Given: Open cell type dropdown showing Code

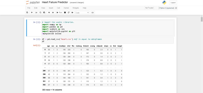Looking at the screenshot, I should [82, 13].
